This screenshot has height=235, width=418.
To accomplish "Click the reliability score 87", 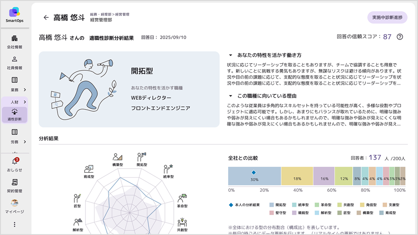I will [387, 37].
